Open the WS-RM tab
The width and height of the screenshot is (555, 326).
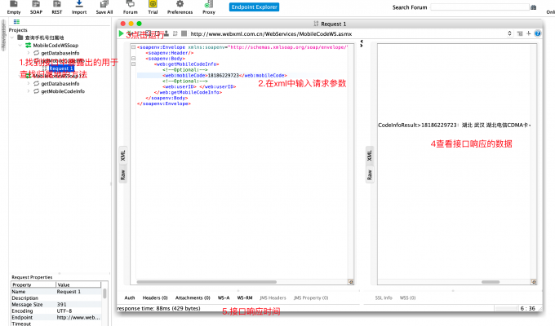(245, 297)
